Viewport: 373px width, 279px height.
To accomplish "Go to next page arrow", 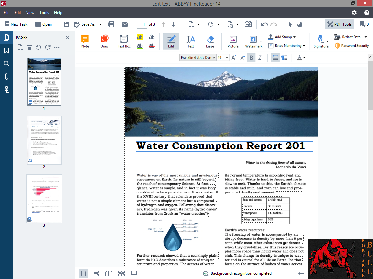I will tap(174, 24).
